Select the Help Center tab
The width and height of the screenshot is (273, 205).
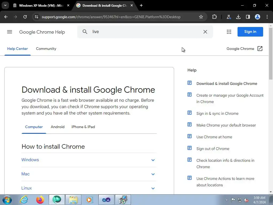[17, 49]
